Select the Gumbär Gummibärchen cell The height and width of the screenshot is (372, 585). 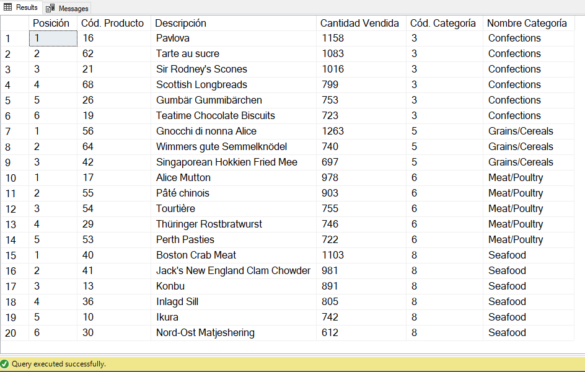pyautogui.click(x=234, y=100)
